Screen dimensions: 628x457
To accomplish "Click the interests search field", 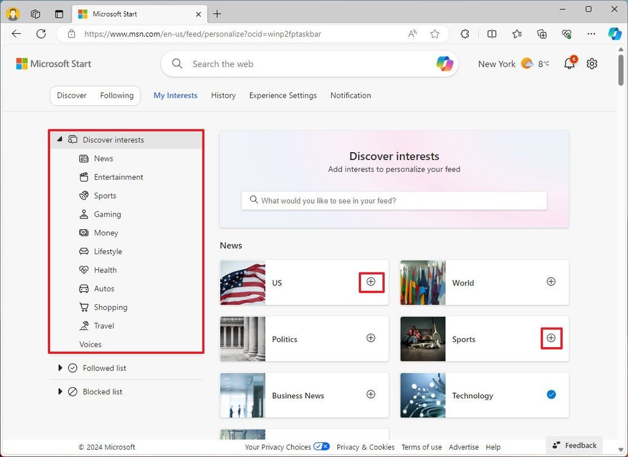I will [x=393, y=201].
